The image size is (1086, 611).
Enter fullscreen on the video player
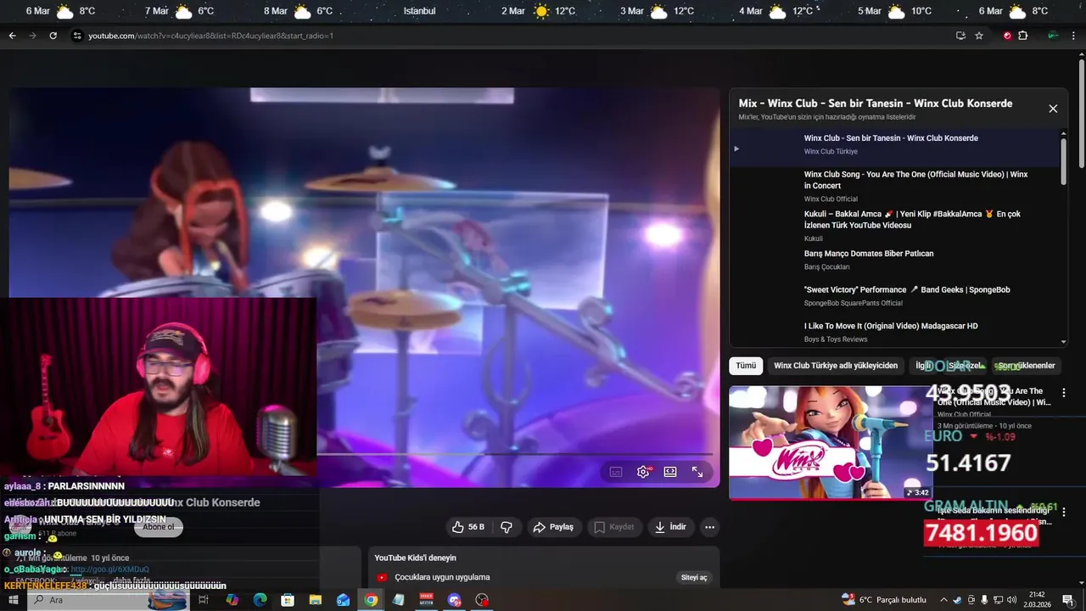(697, 472)
